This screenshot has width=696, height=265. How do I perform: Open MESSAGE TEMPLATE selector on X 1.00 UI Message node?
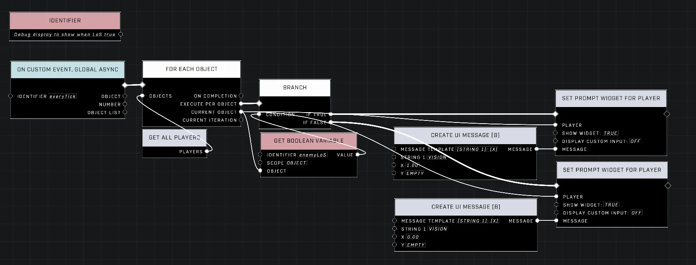(x=477, y=149)
